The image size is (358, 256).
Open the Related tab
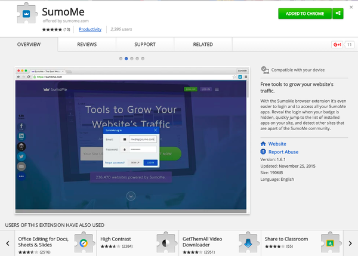point(203,44)
